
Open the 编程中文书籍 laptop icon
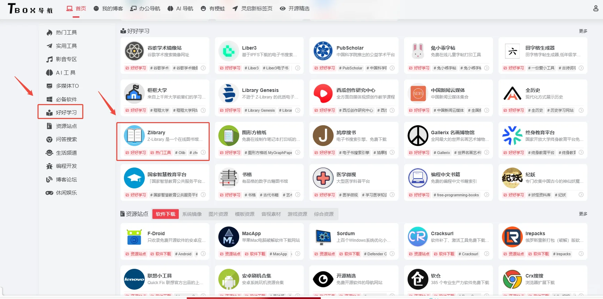click(418, 178)
